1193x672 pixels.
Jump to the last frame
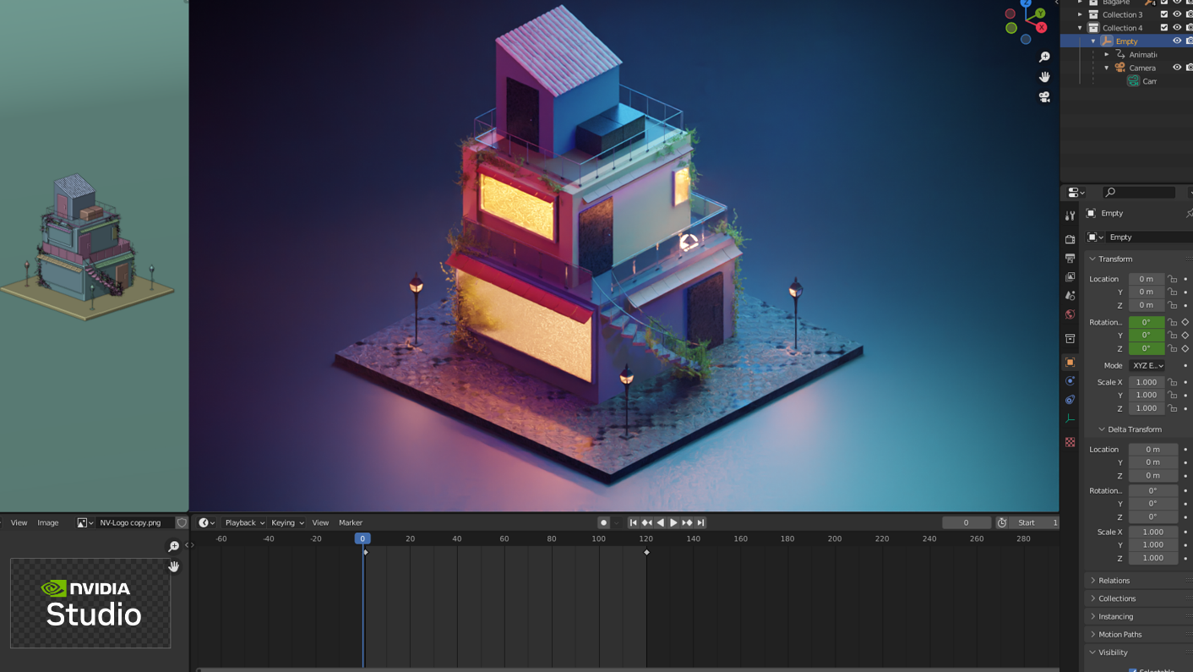point(700,522)
